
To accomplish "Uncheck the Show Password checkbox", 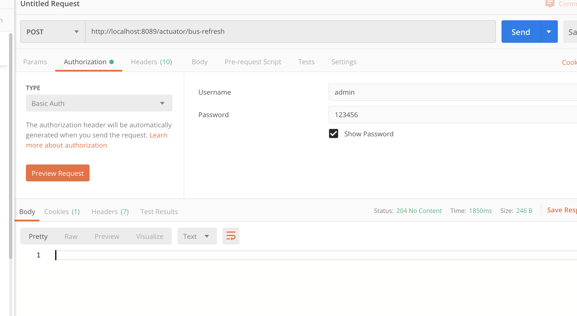I will (x=334, y=133).
